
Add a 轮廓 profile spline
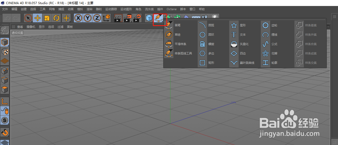(x=270, y=63)
